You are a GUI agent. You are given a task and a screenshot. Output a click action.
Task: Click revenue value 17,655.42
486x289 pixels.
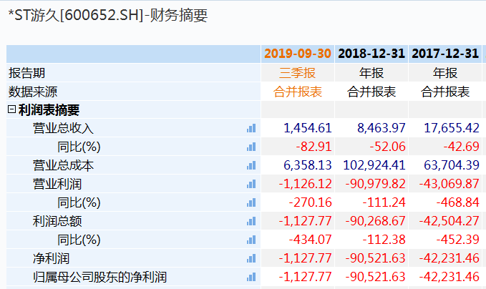pyautogui.click(x=452, y=128)
